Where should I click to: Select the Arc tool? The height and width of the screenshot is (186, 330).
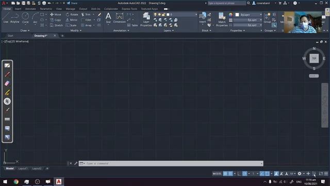tap(35, 18)
